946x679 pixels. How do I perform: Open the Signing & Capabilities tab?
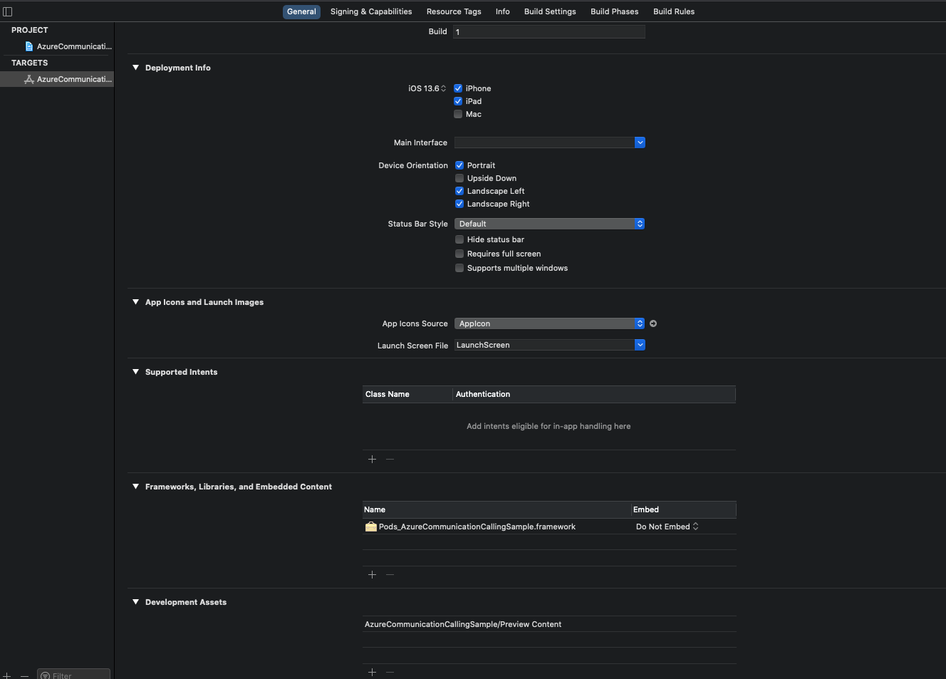tap(371, 11)
